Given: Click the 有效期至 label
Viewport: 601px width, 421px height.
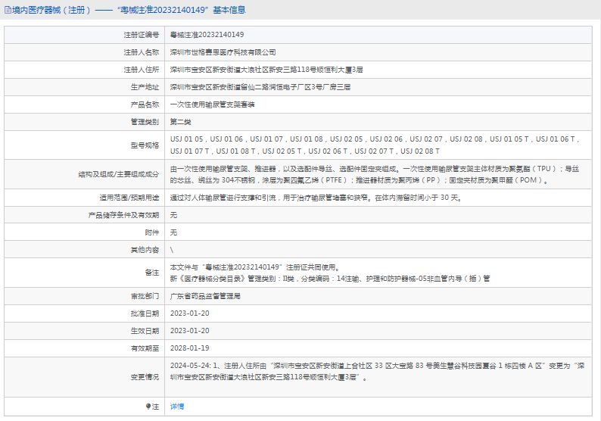Looking at the screenshot, I should [145, 348].
